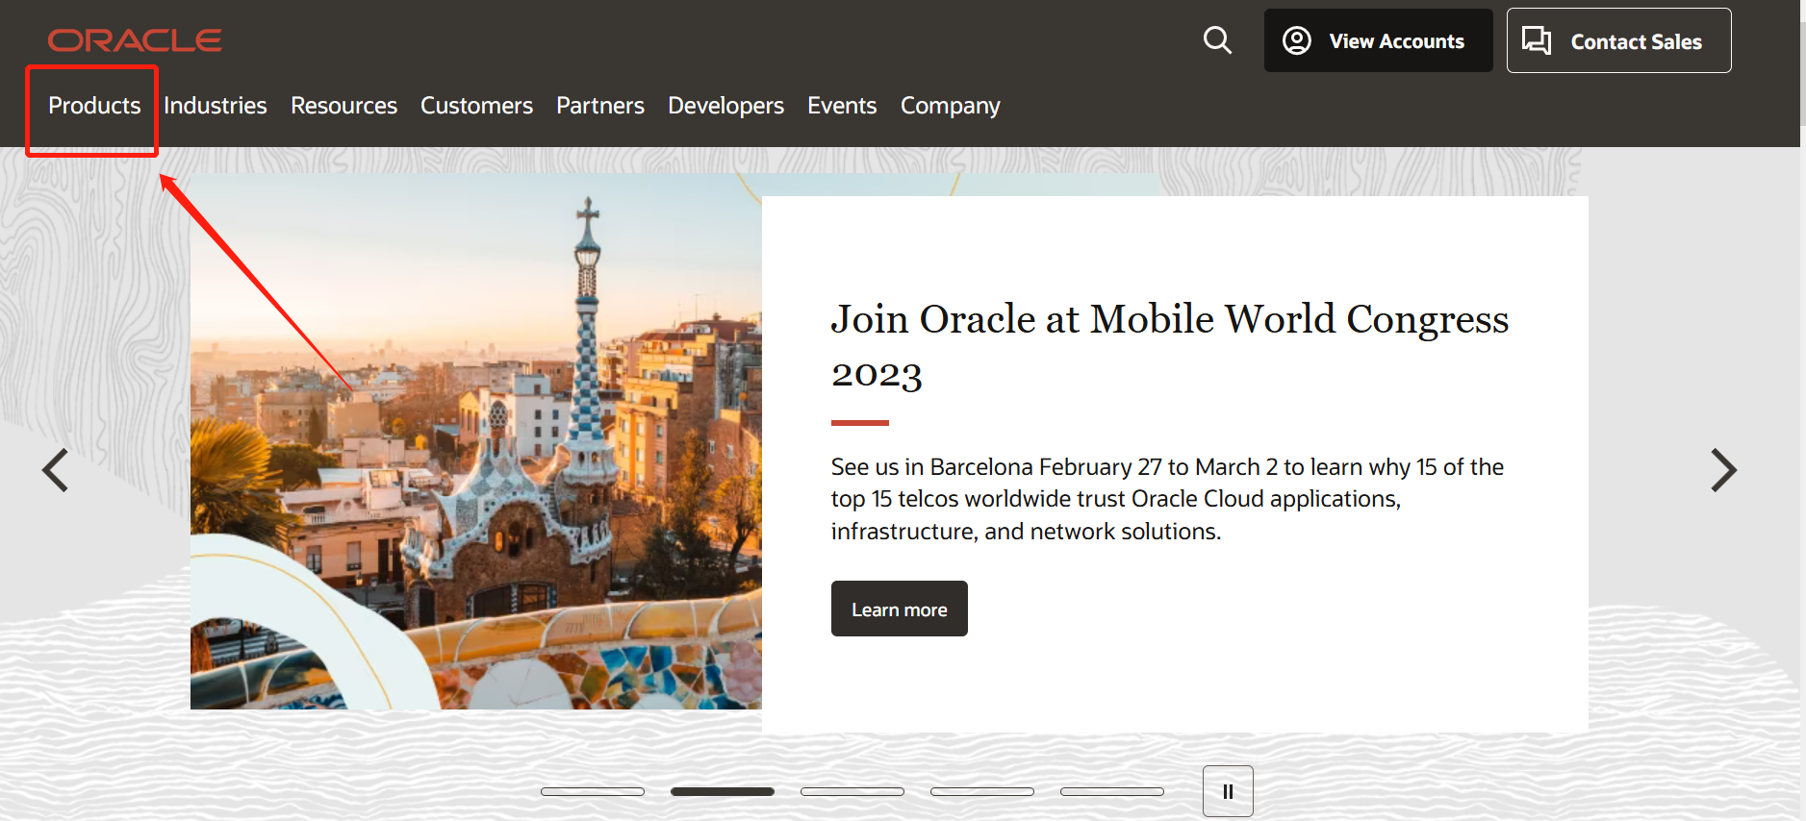The width and height of the screenshot is (1806, 821).
Task: Jump to the first carousel slide indicator
Action: [593, 792]
